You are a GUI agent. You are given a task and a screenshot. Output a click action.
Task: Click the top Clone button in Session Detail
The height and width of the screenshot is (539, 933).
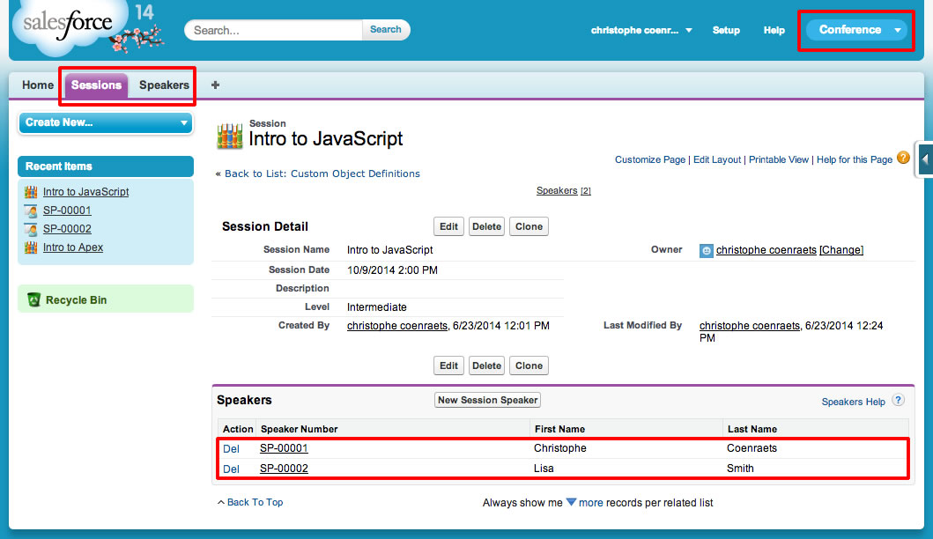(x=529, y=226)
